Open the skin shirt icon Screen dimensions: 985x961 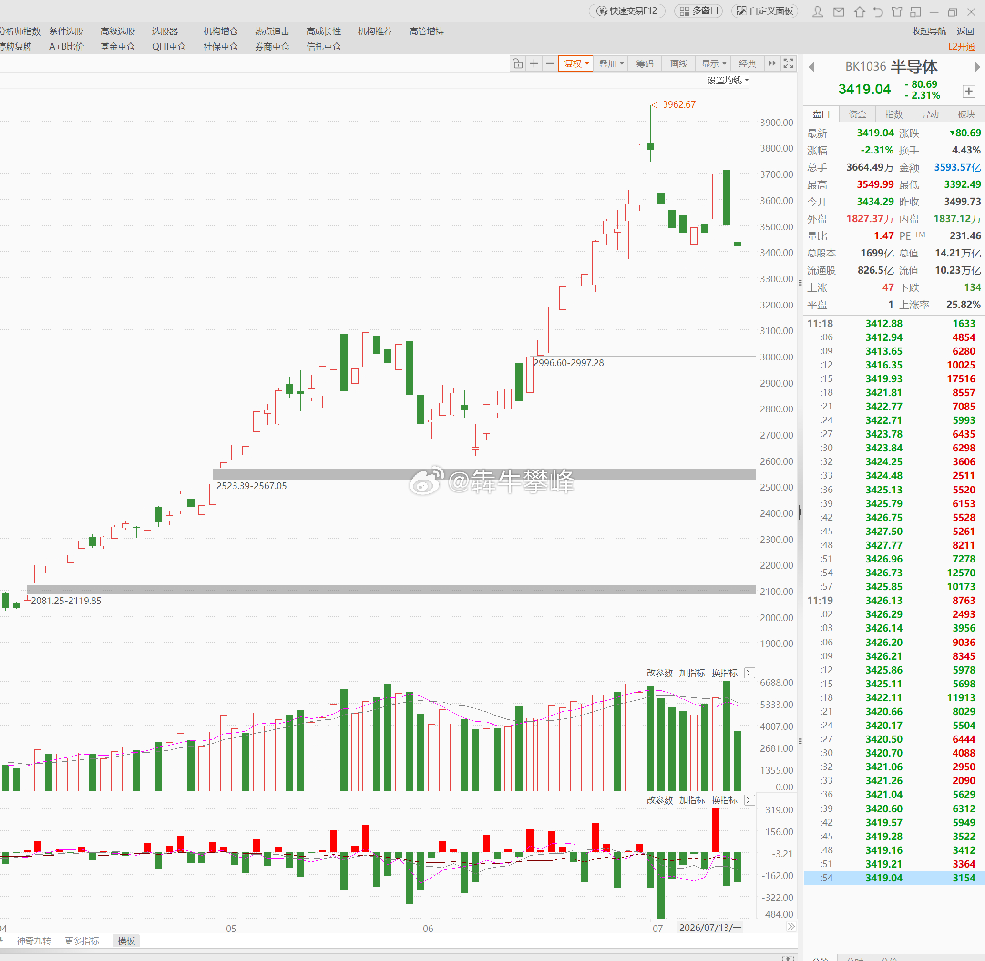tap(897, 11)
